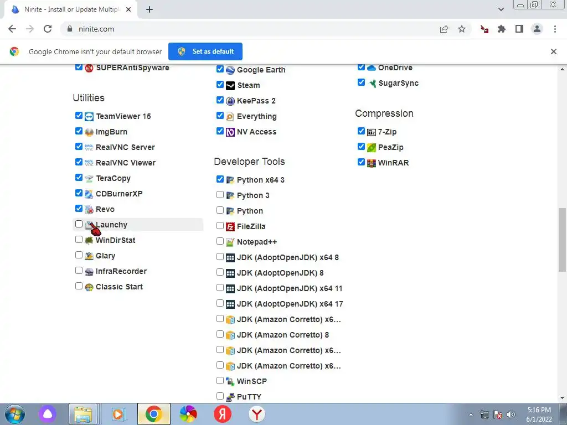Image resolution: width=567 pixels, height=425 pixels.
Task: Click the ImgBurn app icon
Action: tap(89, 132)
